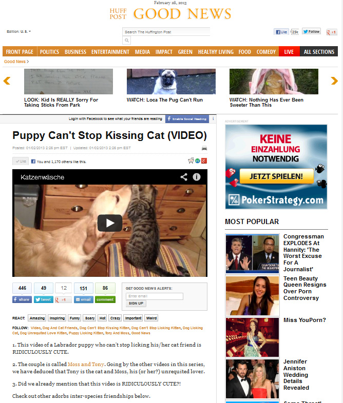Open the printer icon beside the post date
This screenshot has height=403, width=343.
pos(204,148)
